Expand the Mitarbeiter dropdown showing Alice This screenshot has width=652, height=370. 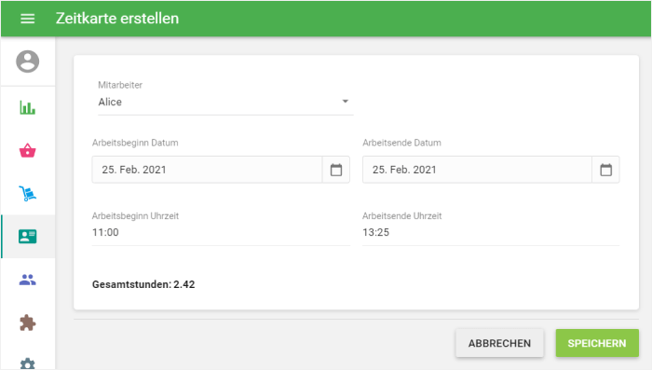tap(225, 102)
